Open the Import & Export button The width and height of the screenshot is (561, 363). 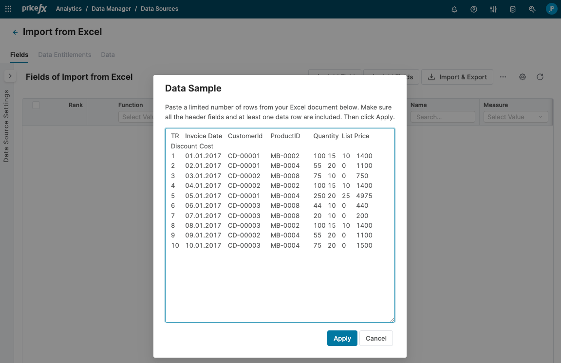coord(457,77)
